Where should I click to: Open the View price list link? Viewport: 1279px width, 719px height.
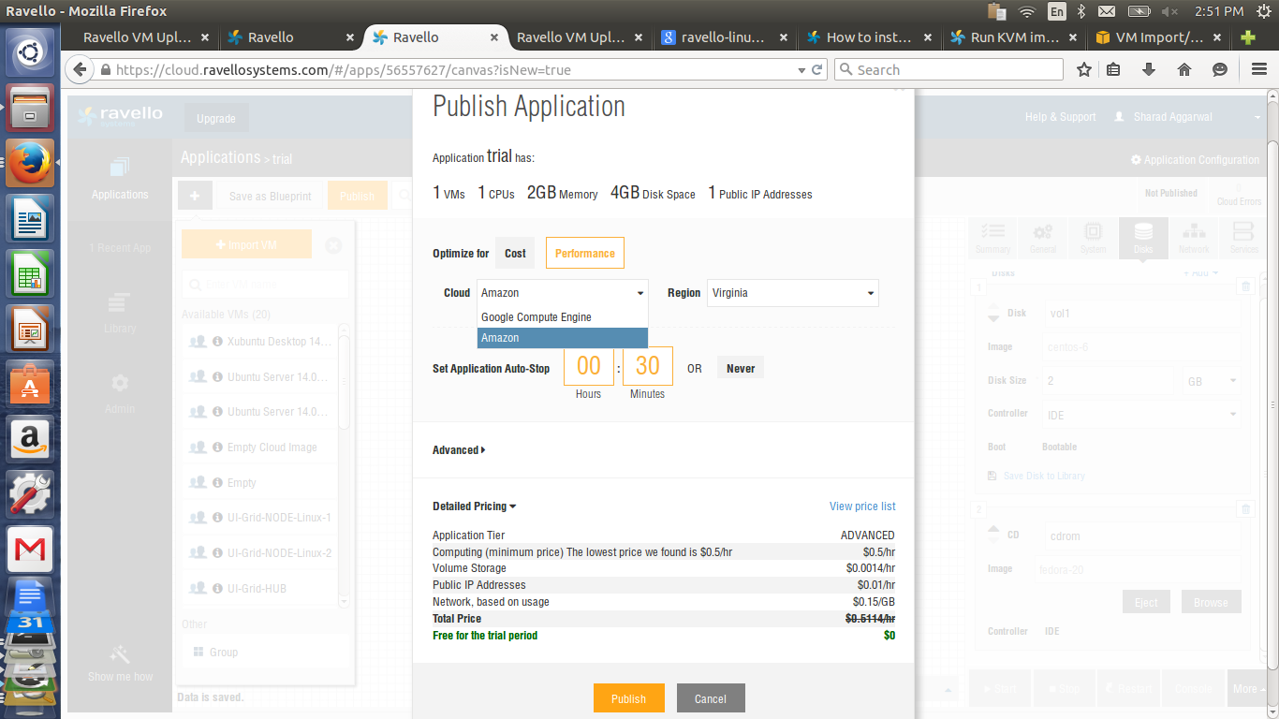click(x=861, y=506)
